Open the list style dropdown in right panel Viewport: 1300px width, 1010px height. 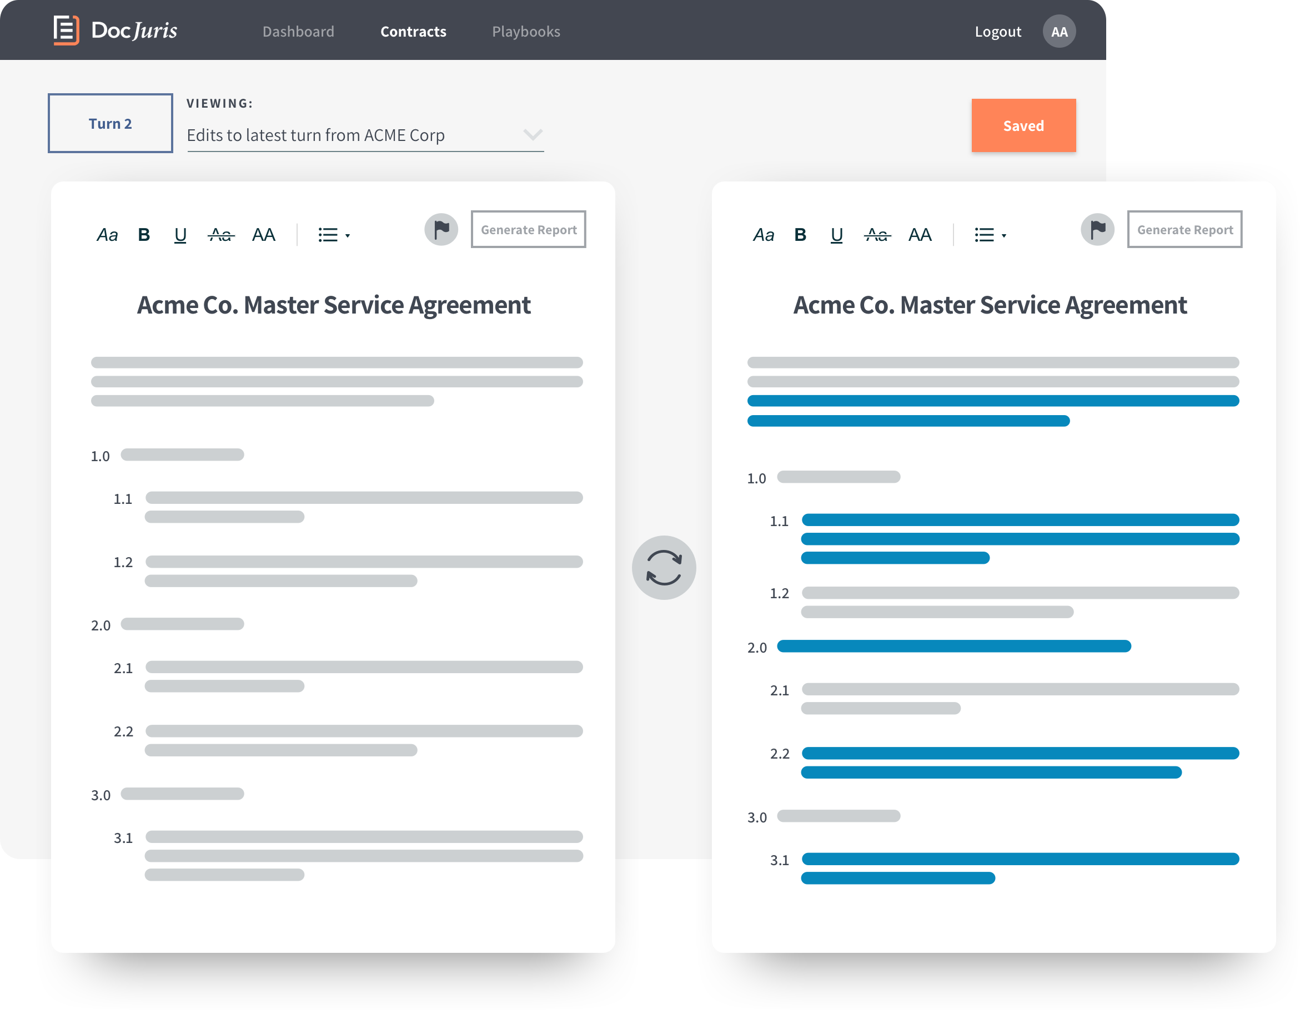point(991,235)
